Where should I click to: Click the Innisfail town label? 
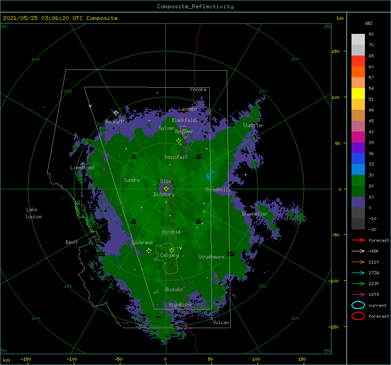pyautogui.click(x=176, y=157)
